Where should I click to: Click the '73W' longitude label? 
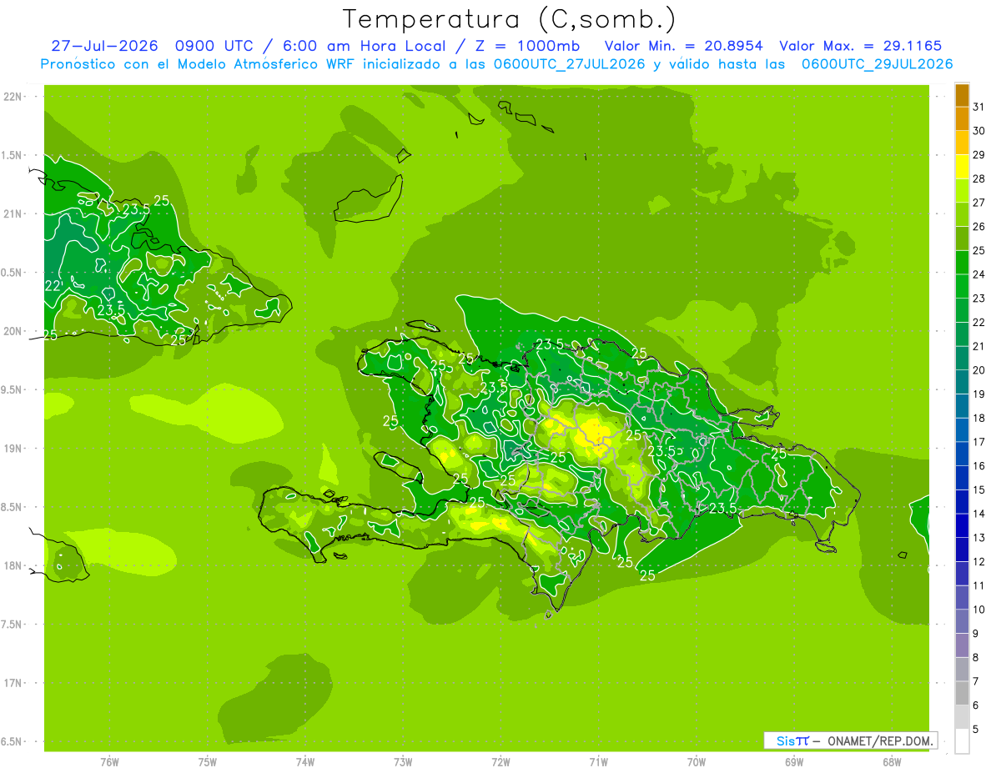pyautogui.click(x=403, y=762)
